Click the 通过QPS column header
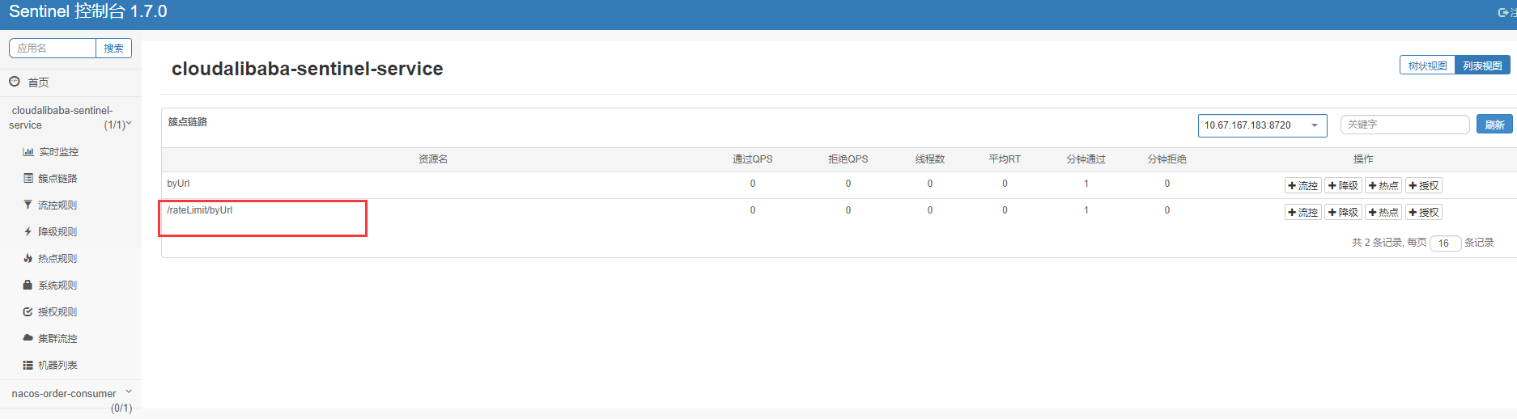Screen dimensions: 1517x419 click(x=753, y=159)
